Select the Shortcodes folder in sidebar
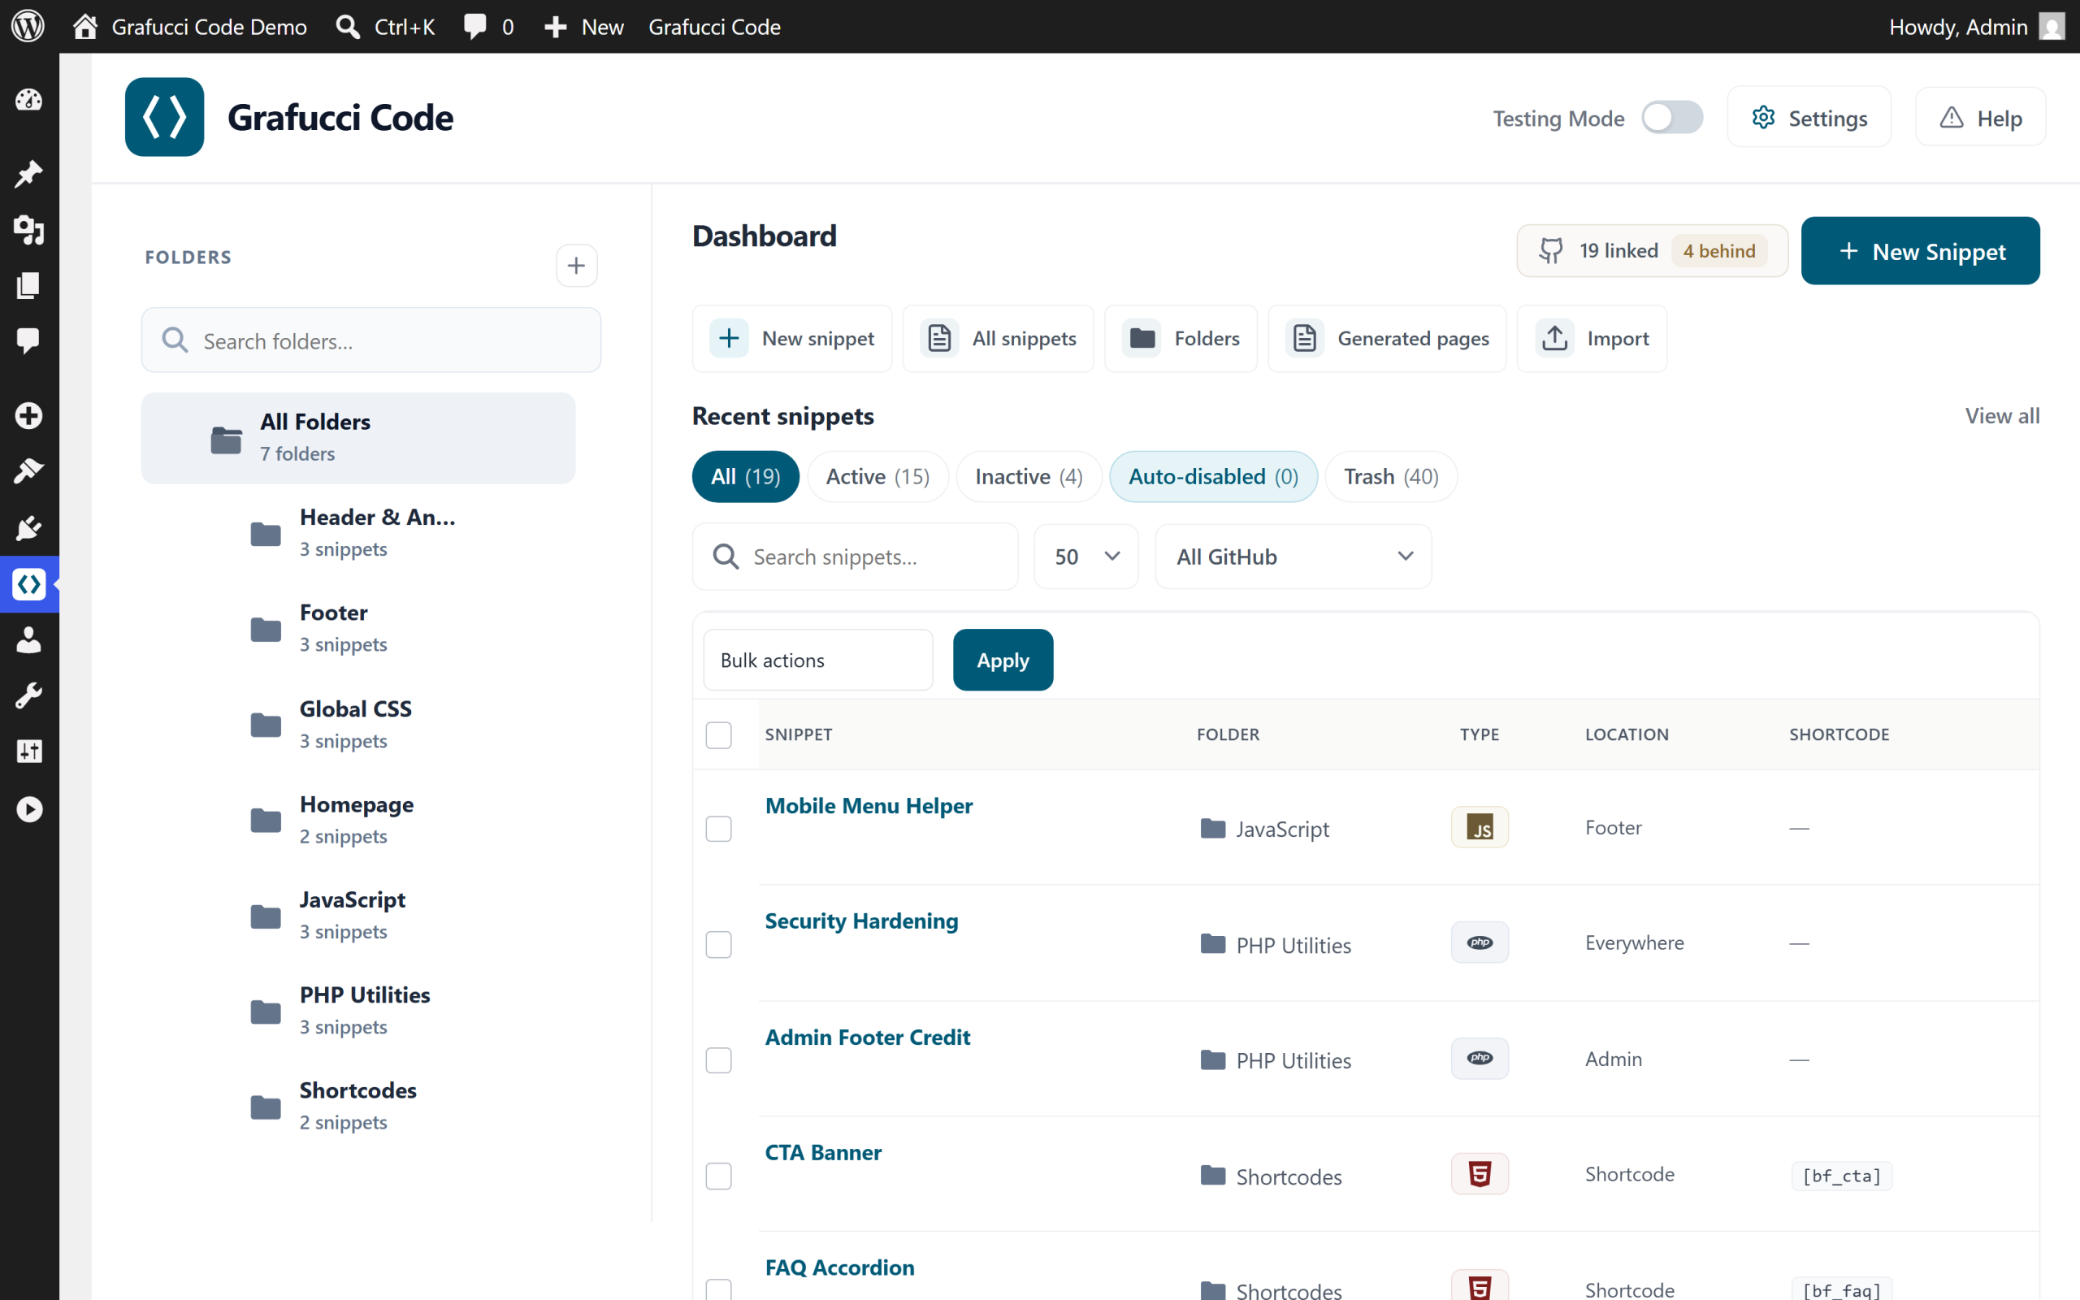This screenshot has height=1300, width=2080. pos(357,1106)
